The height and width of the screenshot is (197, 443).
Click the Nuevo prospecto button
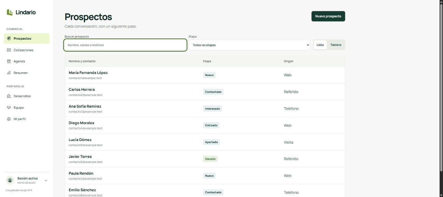328,16
